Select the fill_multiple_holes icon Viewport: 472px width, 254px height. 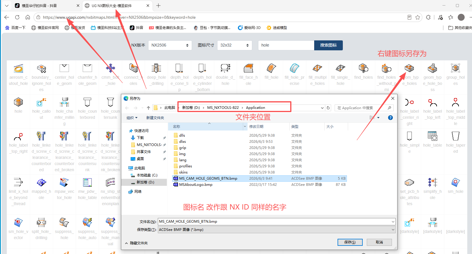click(317, 68)
